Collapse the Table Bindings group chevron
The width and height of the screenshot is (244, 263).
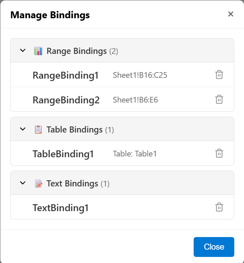[x=23, y=129]
